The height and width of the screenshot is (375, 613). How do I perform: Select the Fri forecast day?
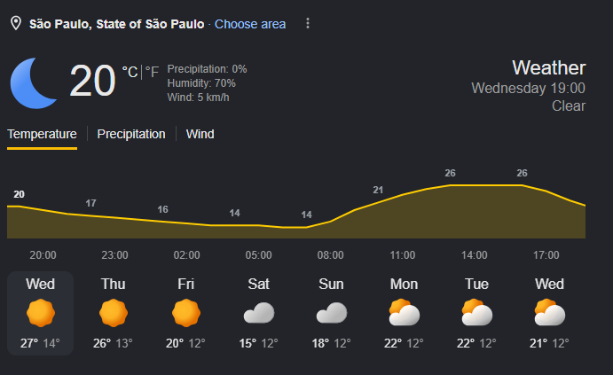[x=186, y=313]
